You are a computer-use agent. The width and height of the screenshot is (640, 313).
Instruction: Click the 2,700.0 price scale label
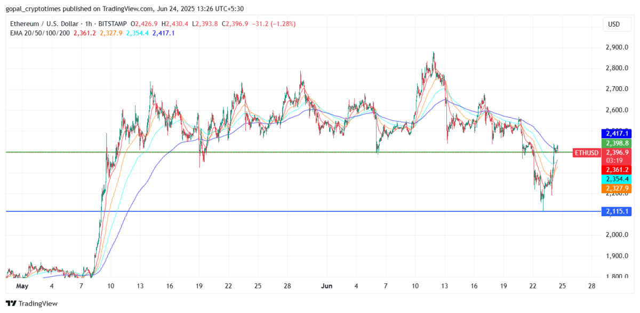pyautogui.click(x=617, y=89)
